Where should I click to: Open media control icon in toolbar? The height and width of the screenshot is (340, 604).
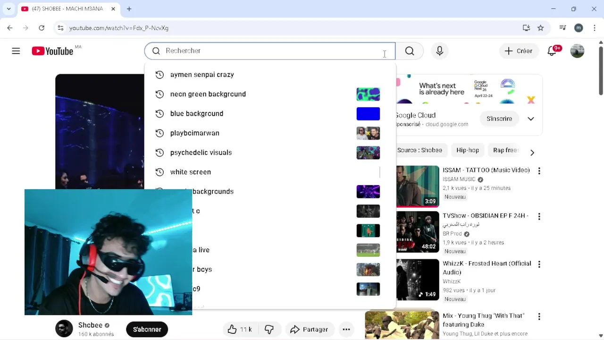click(562, 28)
